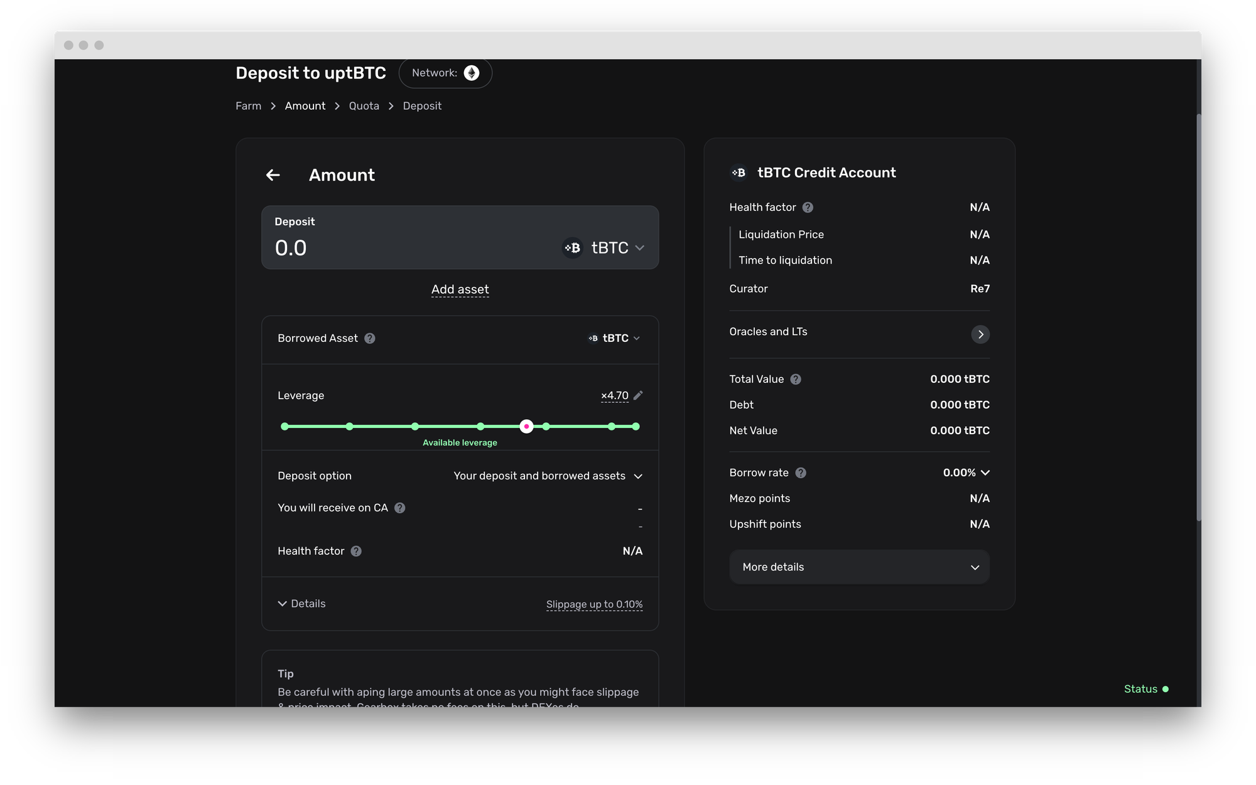Click the help icon beside Borrowed Asset

pyautogui.click(x=370, y=338)
